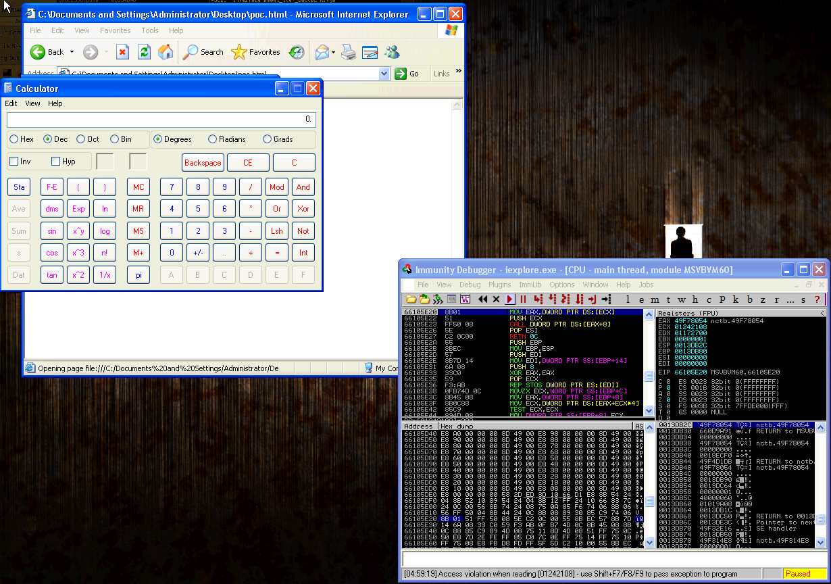Image resolution: width=831 pixels, height=584 pixels.
Task: Select the Radians angle mode in Calculator
Action: (213, 139)
